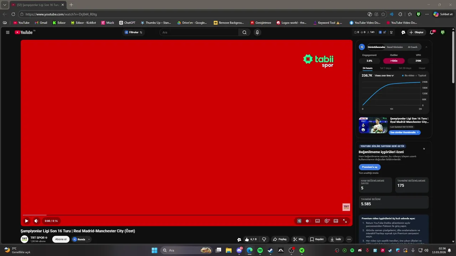Go to the YouTube home logo
456x256 pixels.
[x=24, y=32]
